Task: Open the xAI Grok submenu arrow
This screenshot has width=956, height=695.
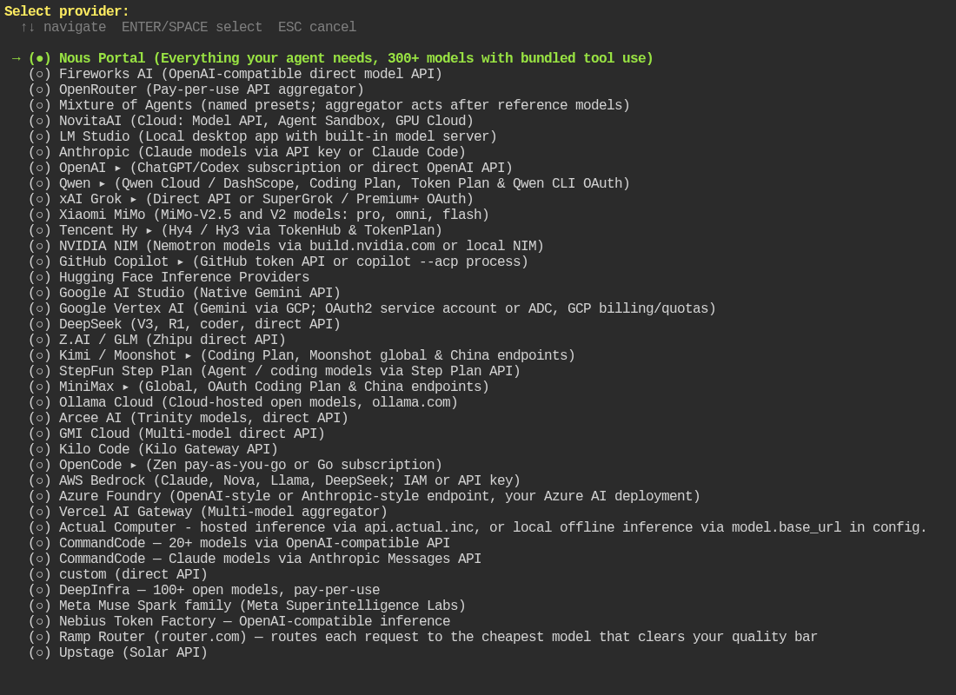Action: pyautogui.click(x=134, y=199)
